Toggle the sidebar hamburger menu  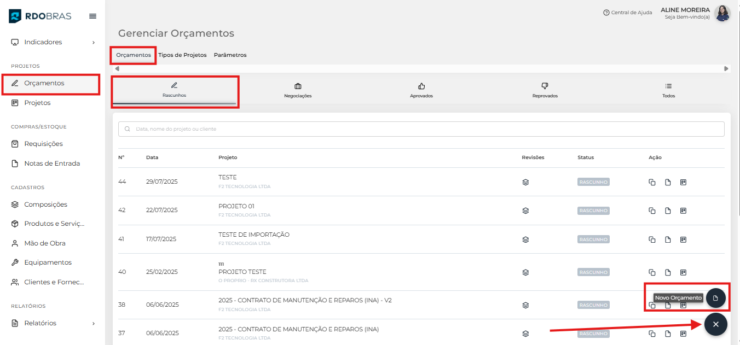coord(92,16)
